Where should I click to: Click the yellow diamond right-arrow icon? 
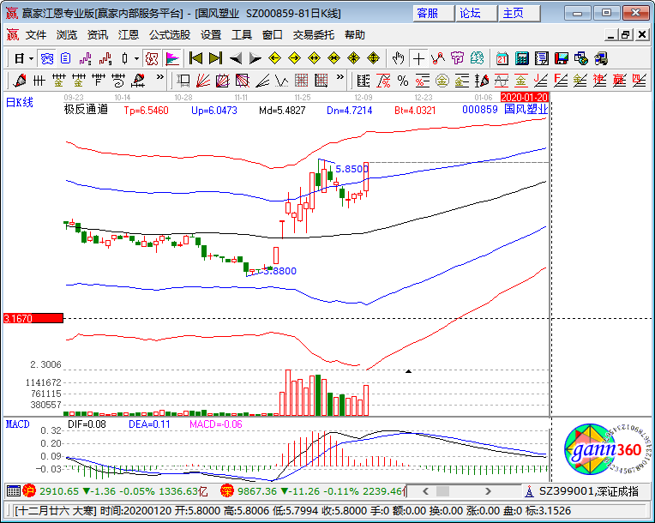[x=295, y=58]
